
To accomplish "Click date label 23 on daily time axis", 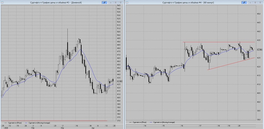I will (x=55, y=126).
